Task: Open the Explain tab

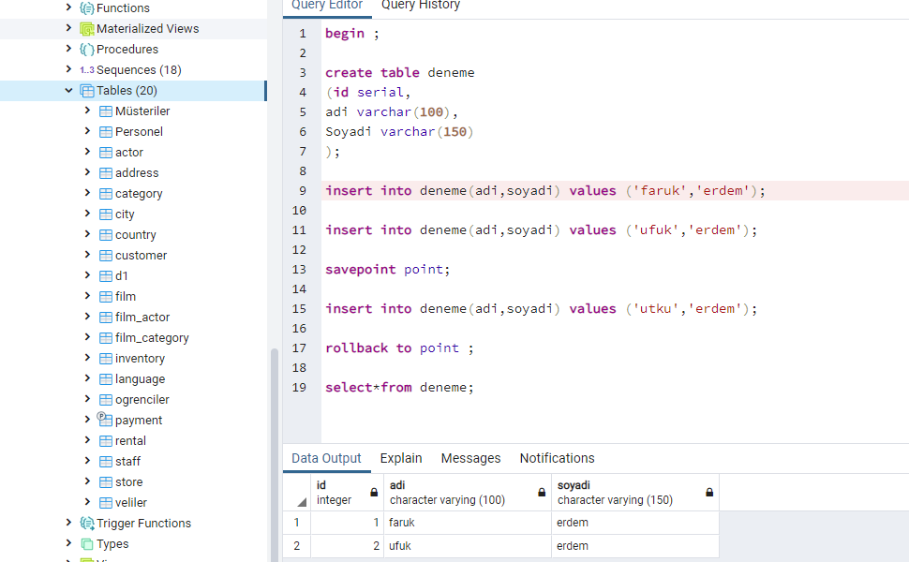Action: click(401, 458)
